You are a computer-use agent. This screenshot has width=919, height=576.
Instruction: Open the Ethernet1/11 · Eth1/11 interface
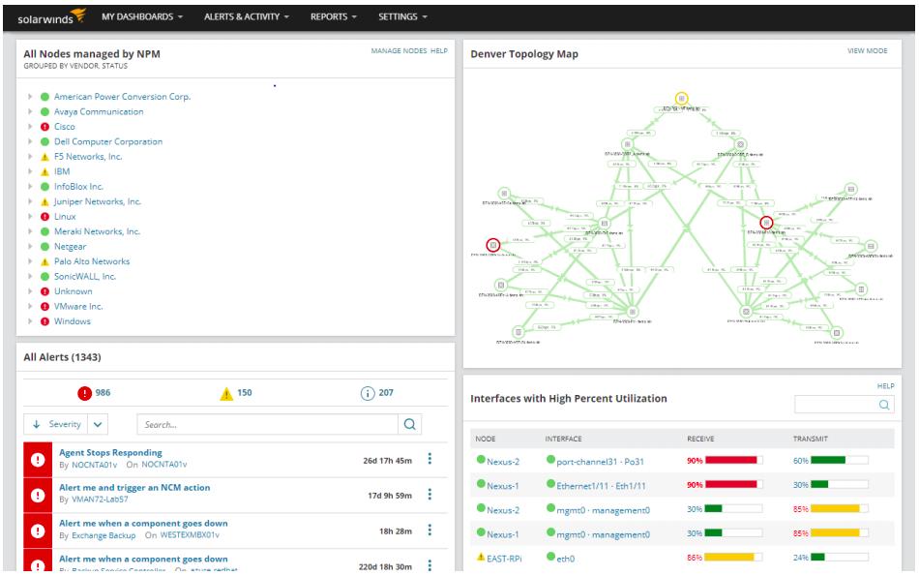(x=601, y=486)
